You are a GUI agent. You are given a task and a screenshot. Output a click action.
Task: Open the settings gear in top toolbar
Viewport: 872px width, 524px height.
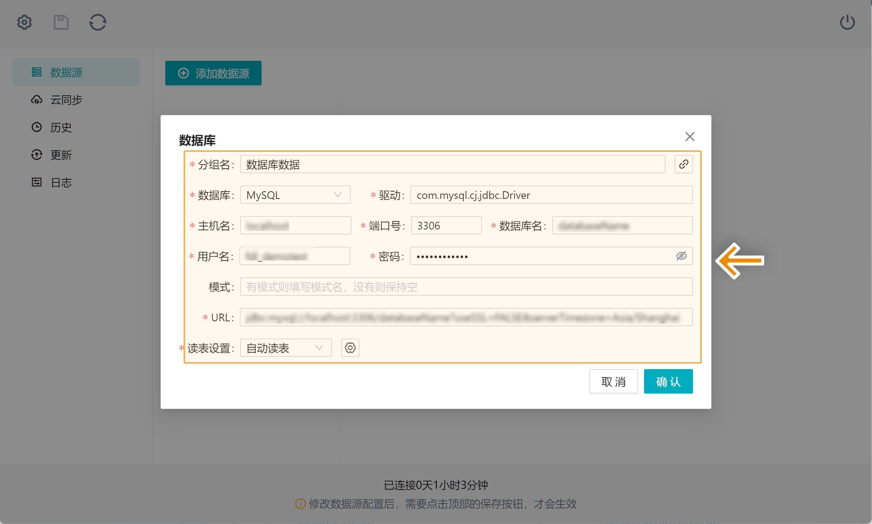[24, 22]
